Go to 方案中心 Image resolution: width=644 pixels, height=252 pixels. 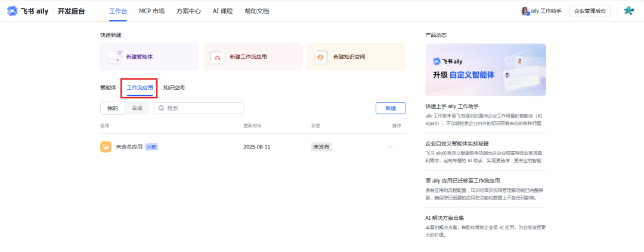[189, 11]
